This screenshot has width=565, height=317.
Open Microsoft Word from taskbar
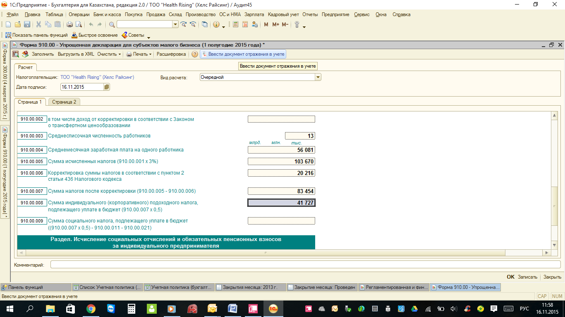pos(233,308)
